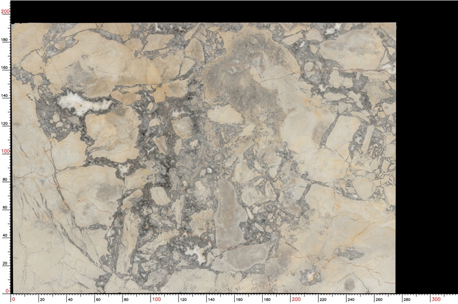This screenshot has height=304, width=458.
Task: Click the 120 mark on the horizontal ruler
Action: (183, 299)
